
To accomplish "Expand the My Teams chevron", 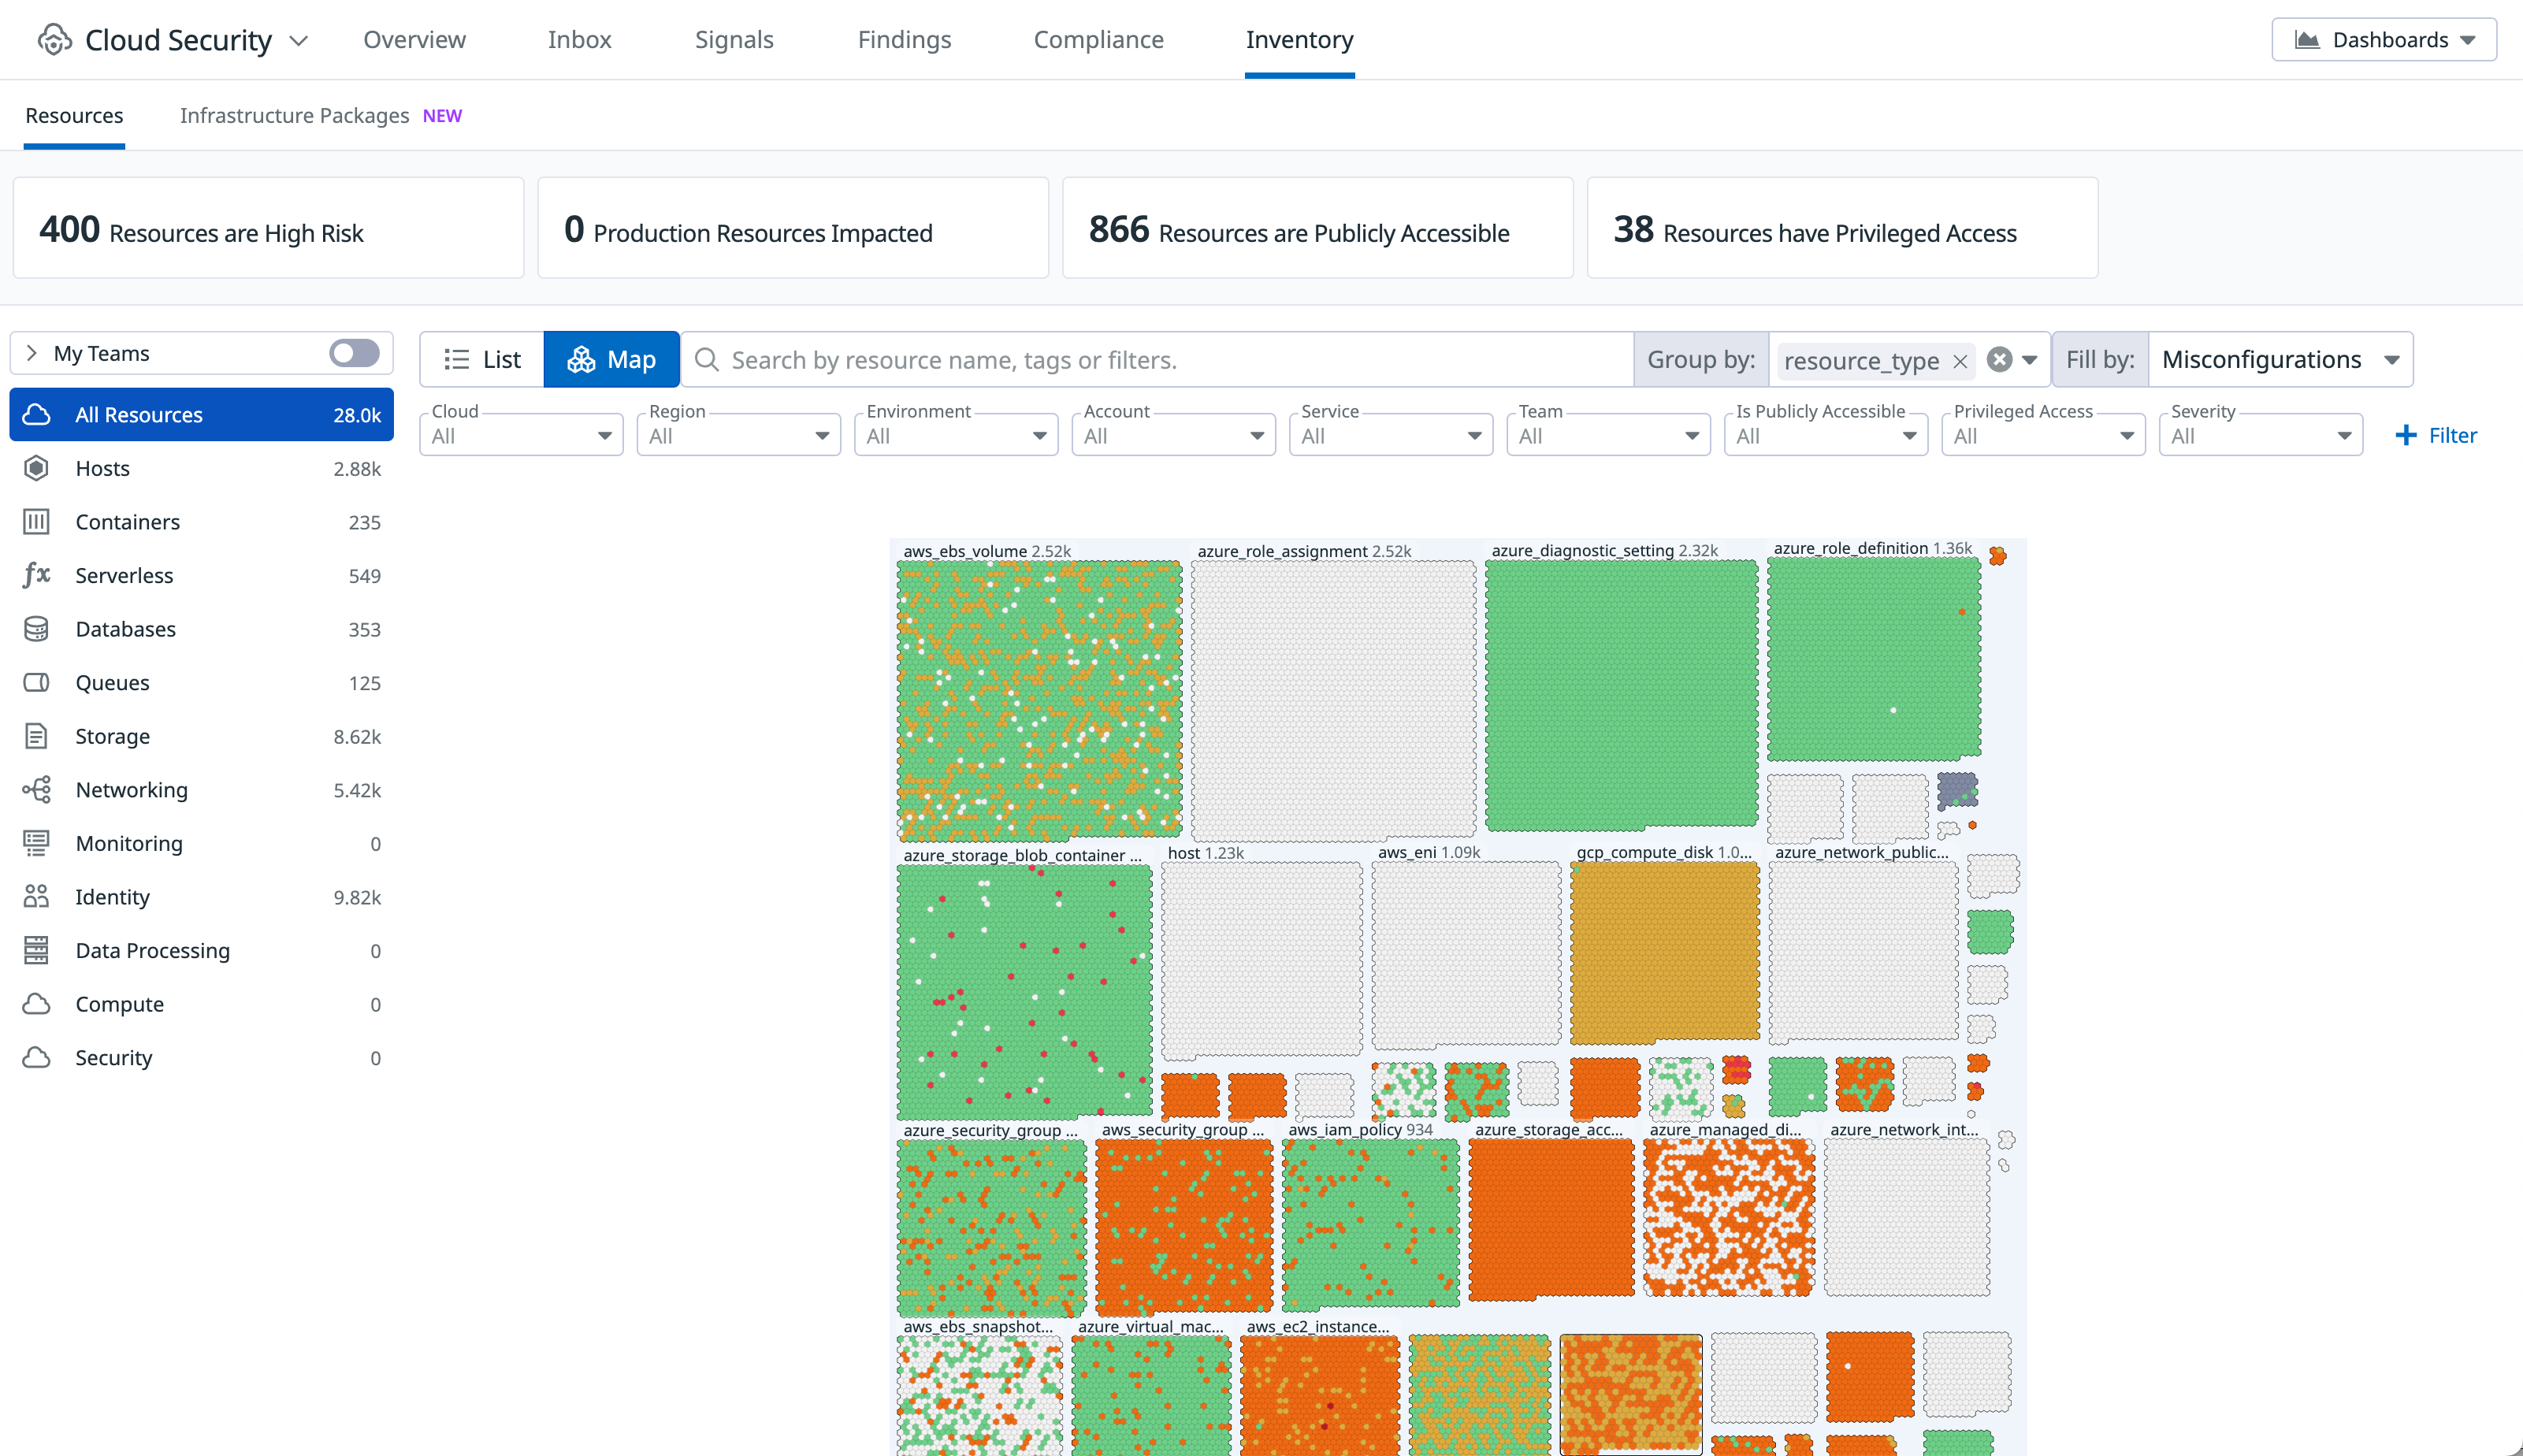I will point(32,353).
